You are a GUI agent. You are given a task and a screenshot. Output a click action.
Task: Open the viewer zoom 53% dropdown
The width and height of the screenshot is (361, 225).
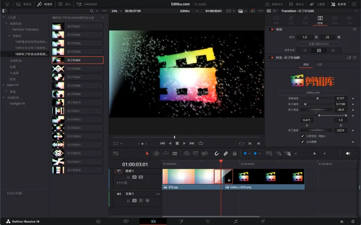click(116, 11)
